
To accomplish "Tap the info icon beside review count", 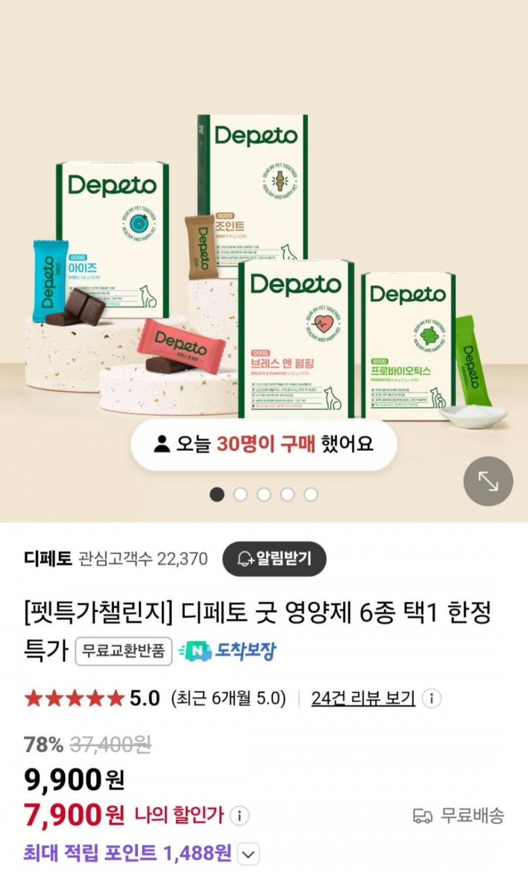I will [x=431, y=699].
